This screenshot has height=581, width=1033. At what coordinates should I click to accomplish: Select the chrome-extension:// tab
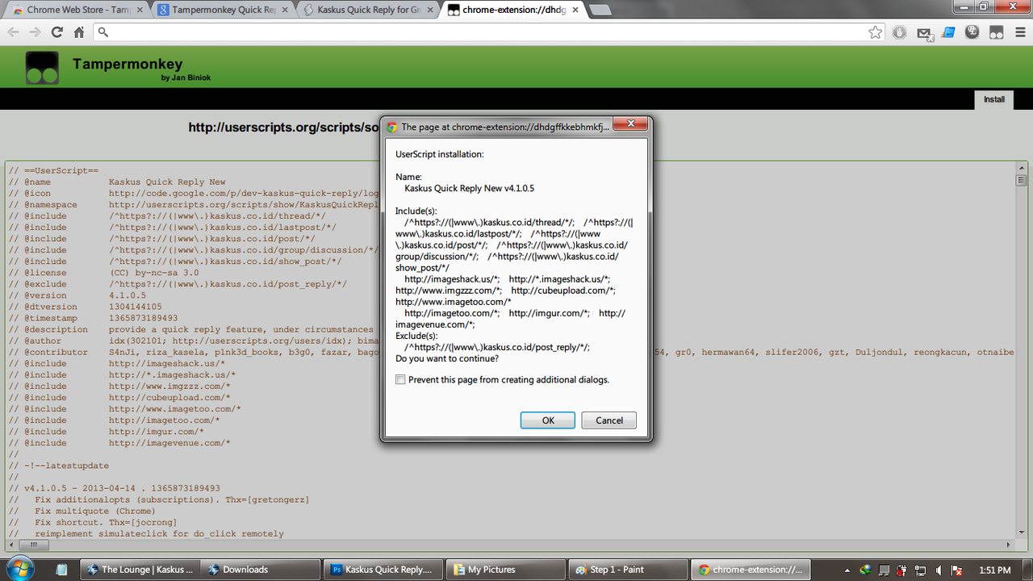(x=514, y=10)
